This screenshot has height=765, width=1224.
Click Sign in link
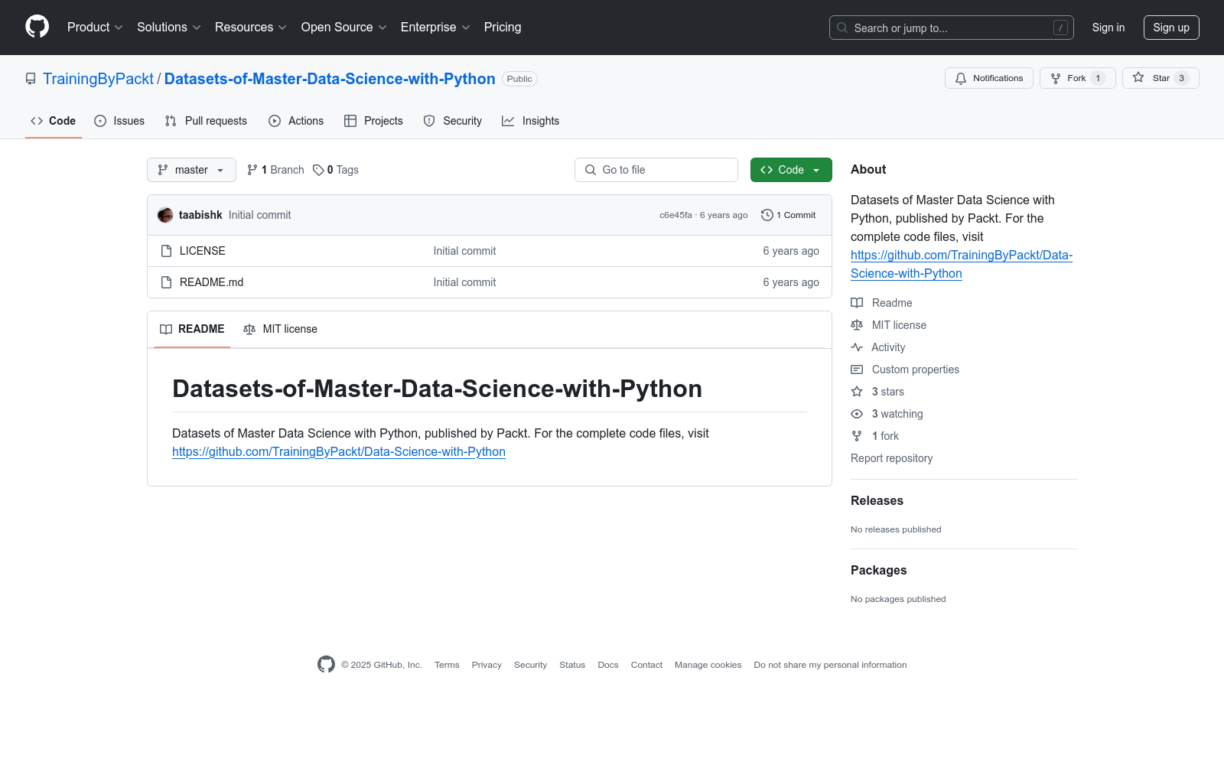[1108, 28]
